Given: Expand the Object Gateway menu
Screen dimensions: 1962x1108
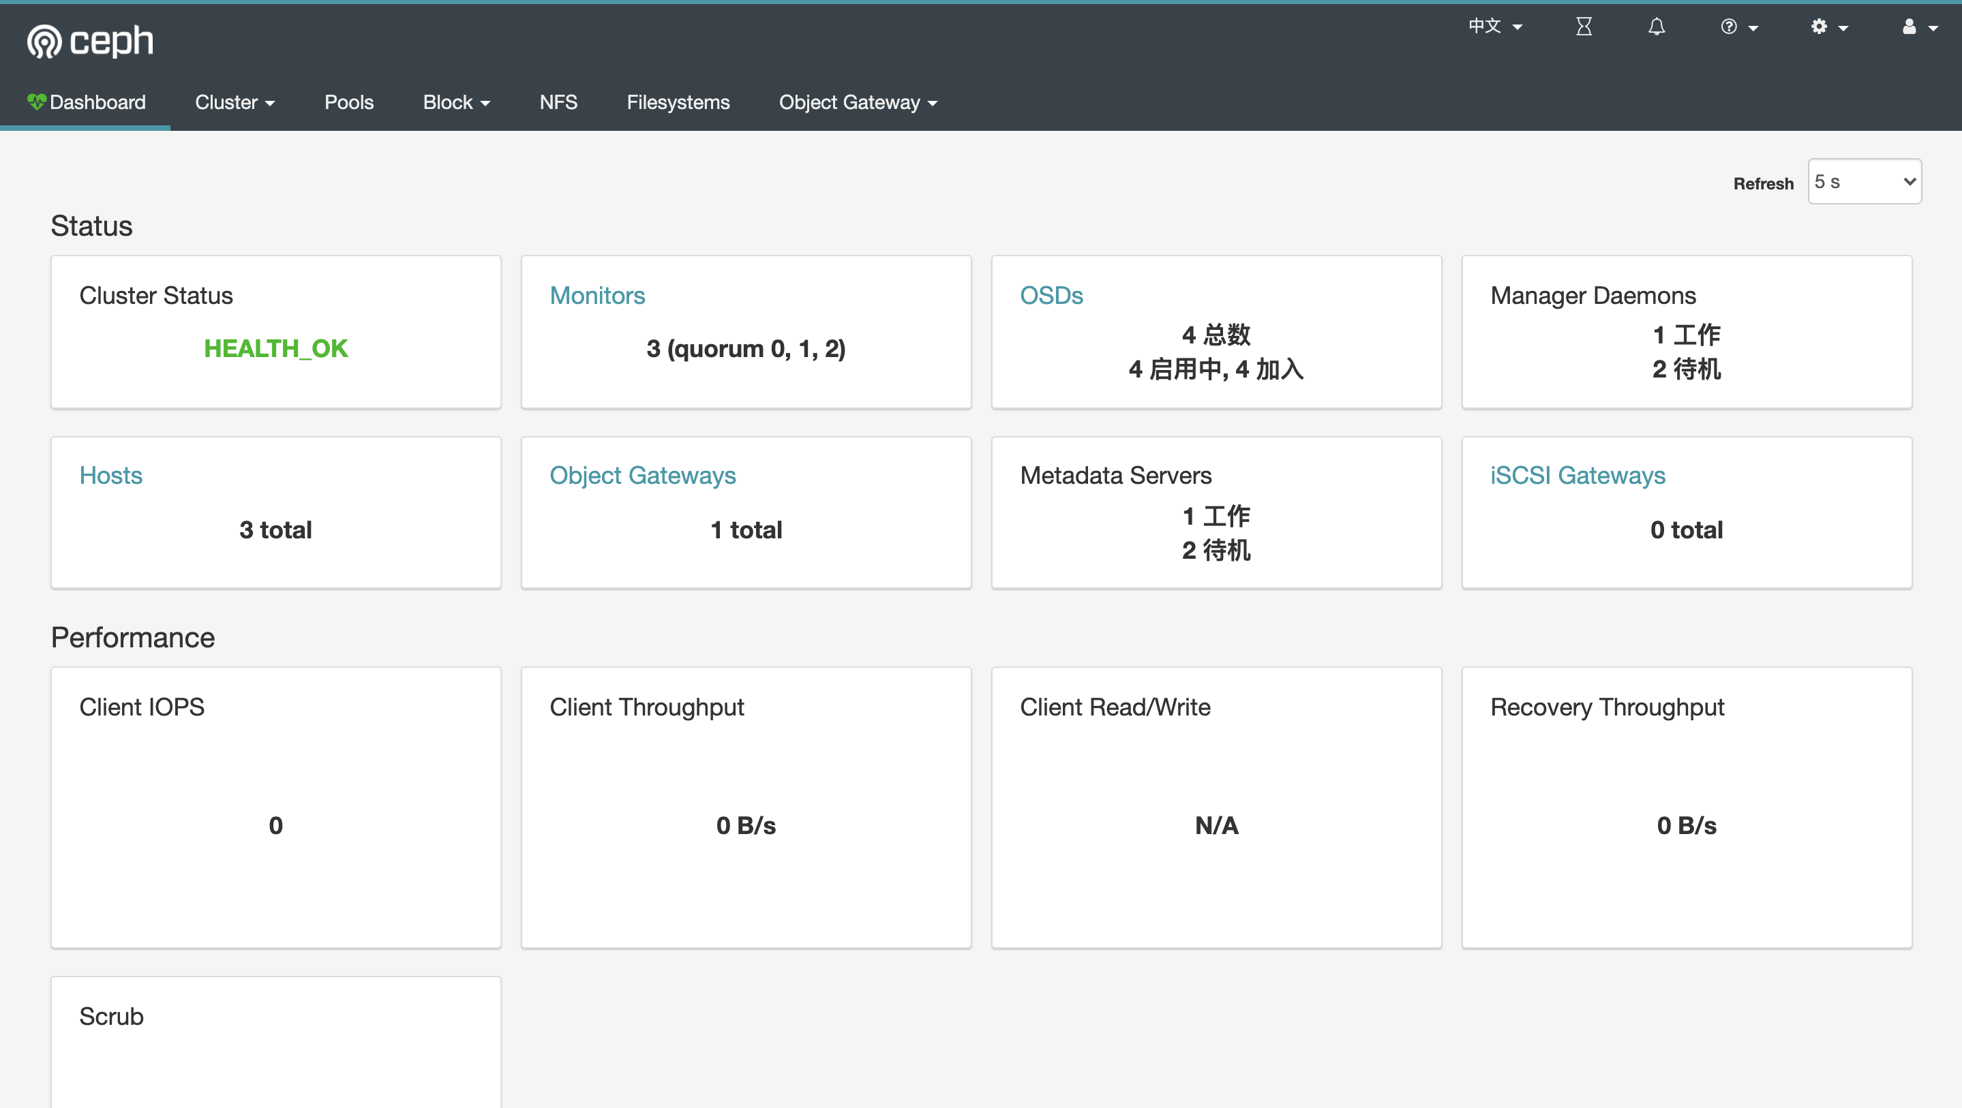Looking at the screenshot, I should click(x=858, y=102).
